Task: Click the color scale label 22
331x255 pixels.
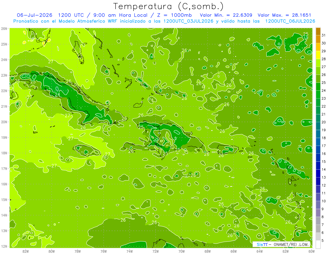Action: [324, 106]
